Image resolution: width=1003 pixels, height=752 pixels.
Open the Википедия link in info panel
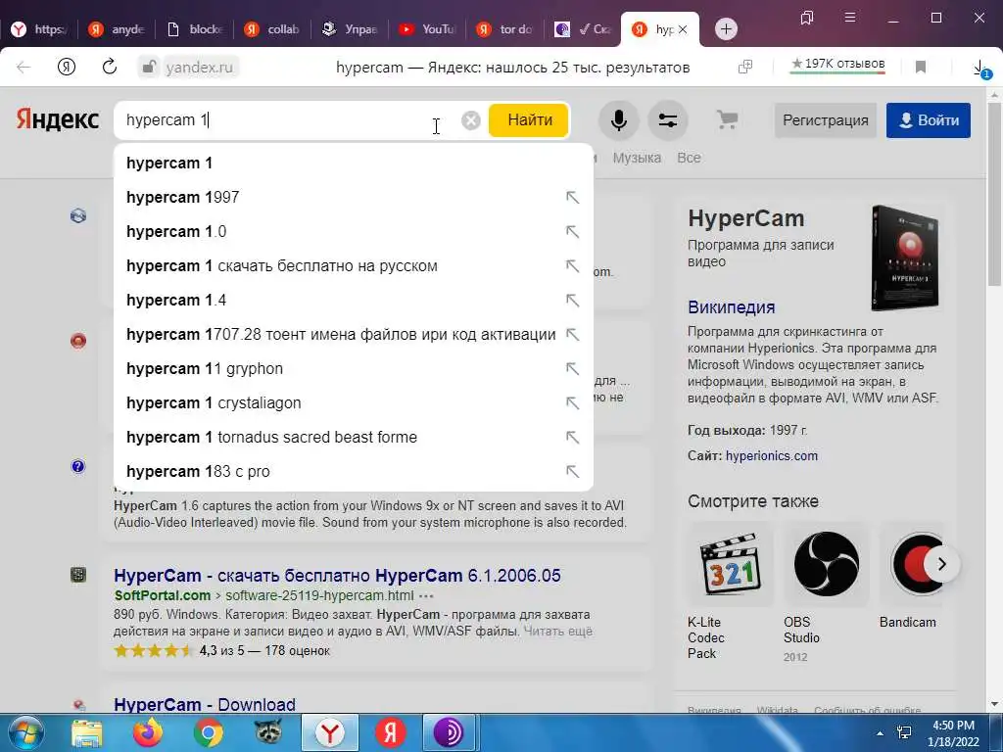click(x=731, y=306)
